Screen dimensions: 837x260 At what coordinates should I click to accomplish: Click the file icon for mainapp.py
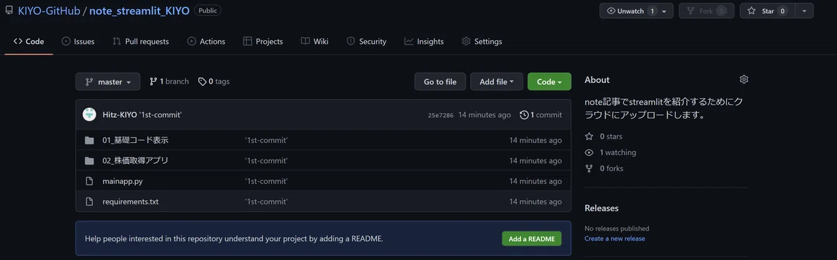[89, 181]
